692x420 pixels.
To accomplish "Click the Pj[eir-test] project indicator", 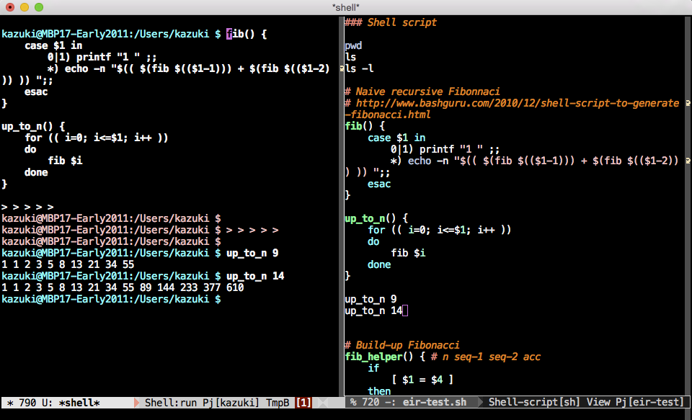I will click(650, 403).
